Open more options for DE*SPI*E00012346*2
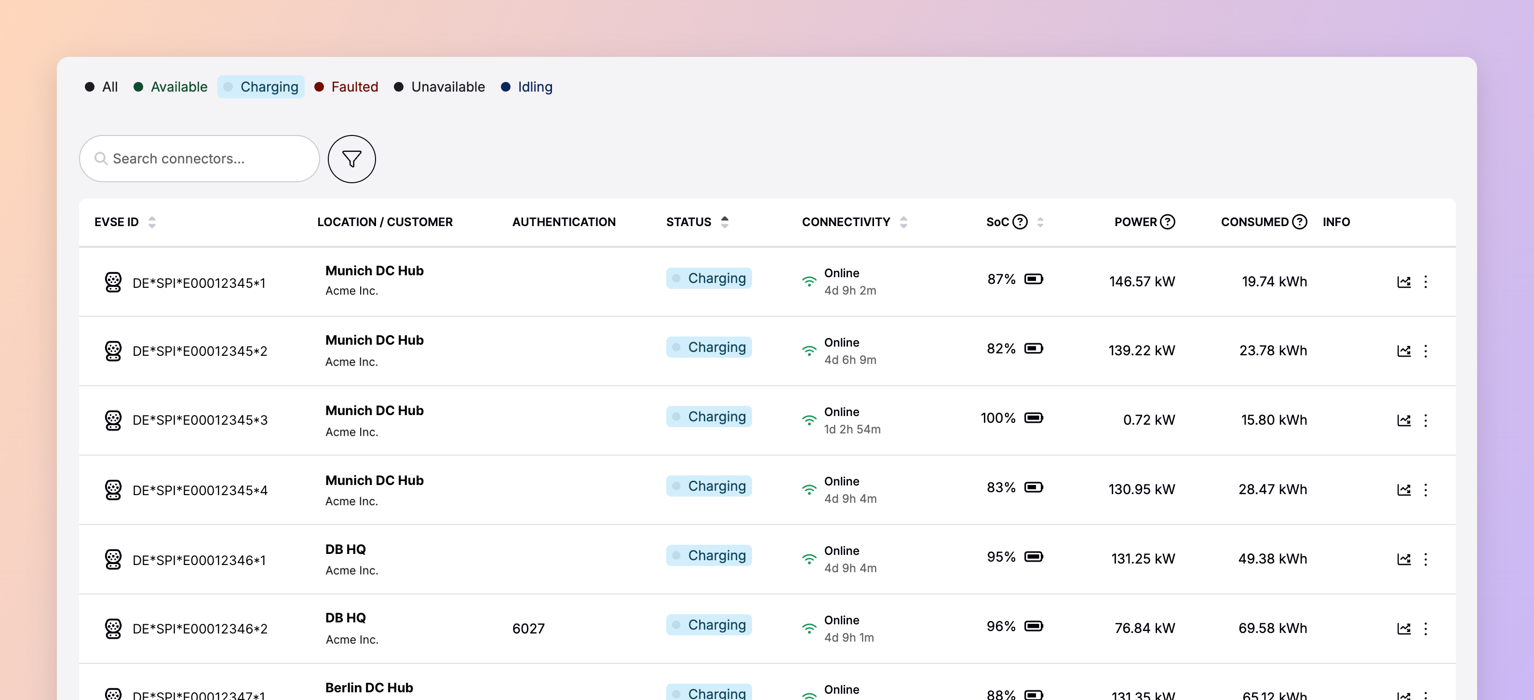This screenshot has height=700, width=1534. [1425, 629]
